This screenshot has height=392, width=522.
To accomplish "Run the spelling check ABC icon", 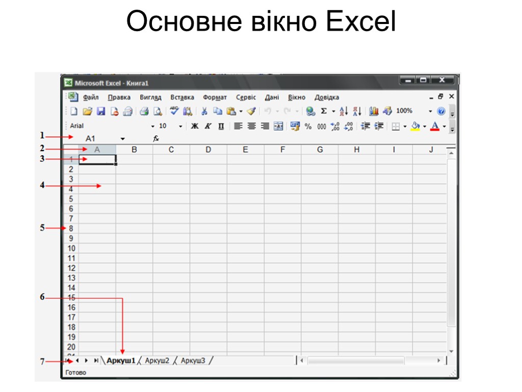I will 174,111.
